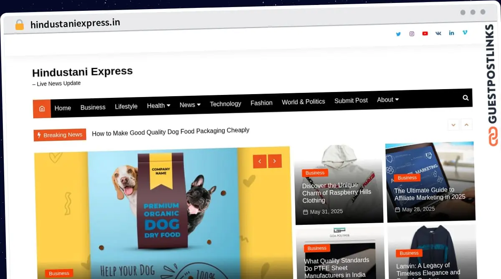501x279 pixels.
Task: Click the Breaking News label
Action: pos(60,135)
